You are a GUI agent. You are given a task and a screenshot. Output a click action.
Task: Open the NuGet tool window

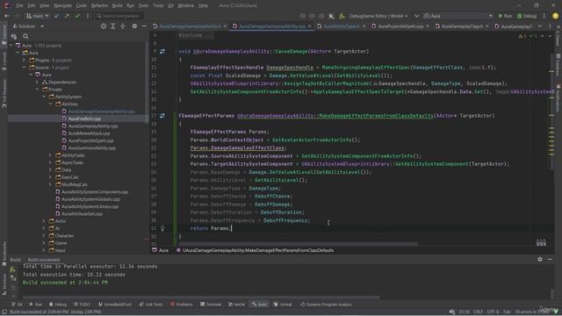click(x=236, y=305)
